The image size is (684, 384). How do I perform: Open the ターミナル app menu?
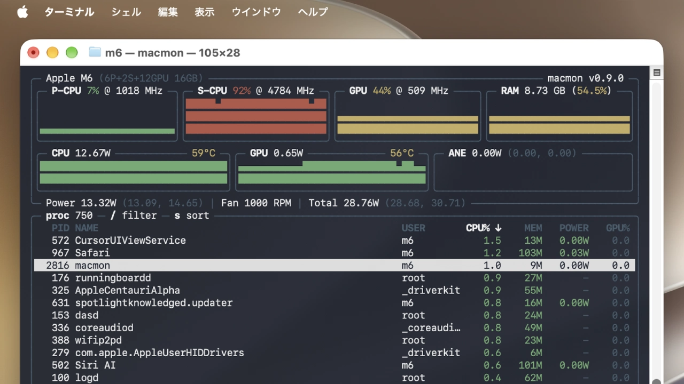coord(69,12)
